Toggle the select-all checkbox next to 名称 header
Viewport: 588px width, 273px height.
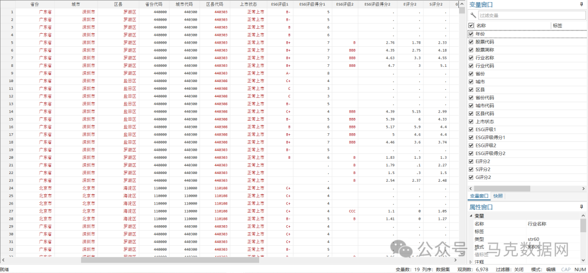tap(471, 26)
